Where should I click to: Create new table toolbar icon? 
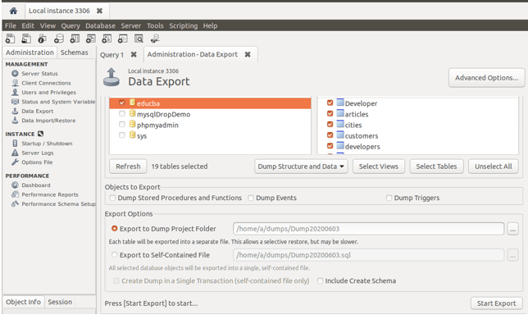tap(75, 39)
